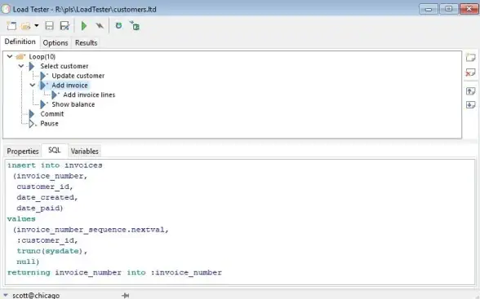Click the step icon beside Select customer
This screenshot has width=480, height=299.
32,66
